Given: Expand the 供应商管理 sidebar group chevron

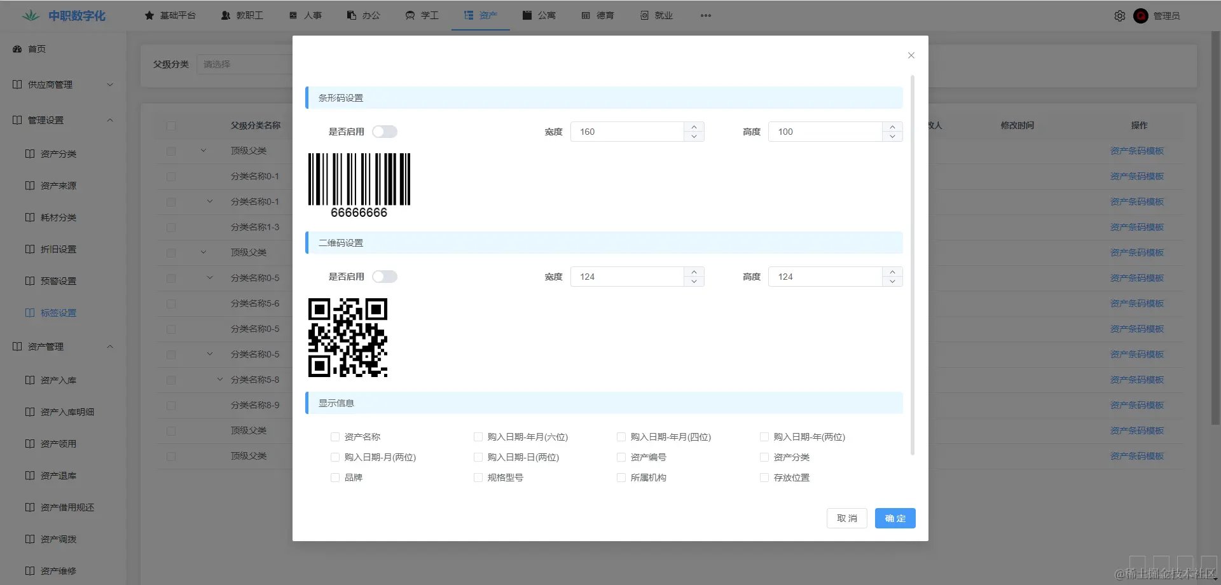Looking at the screenshot, I should click(x=110, y=85).
